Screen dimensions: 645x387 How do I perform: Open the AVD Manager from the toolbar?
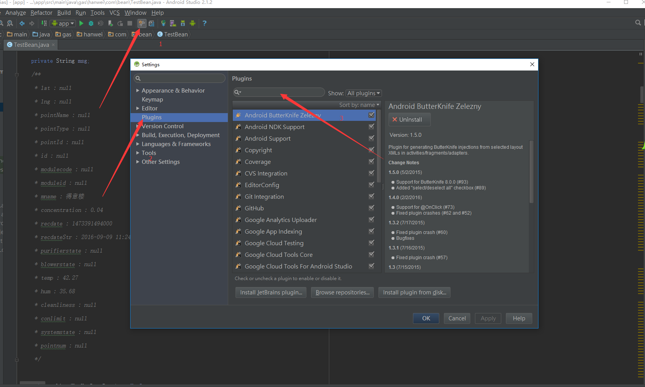(173, 23)
